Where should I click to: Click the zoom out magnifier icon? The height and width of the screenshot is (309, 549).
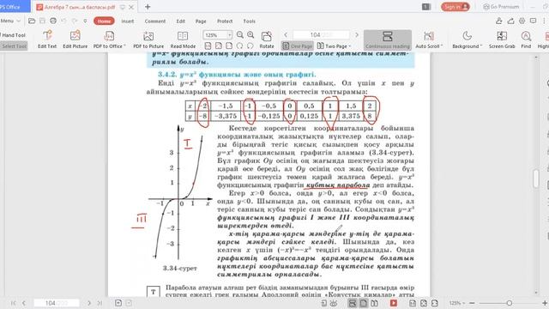click(240, 34)
